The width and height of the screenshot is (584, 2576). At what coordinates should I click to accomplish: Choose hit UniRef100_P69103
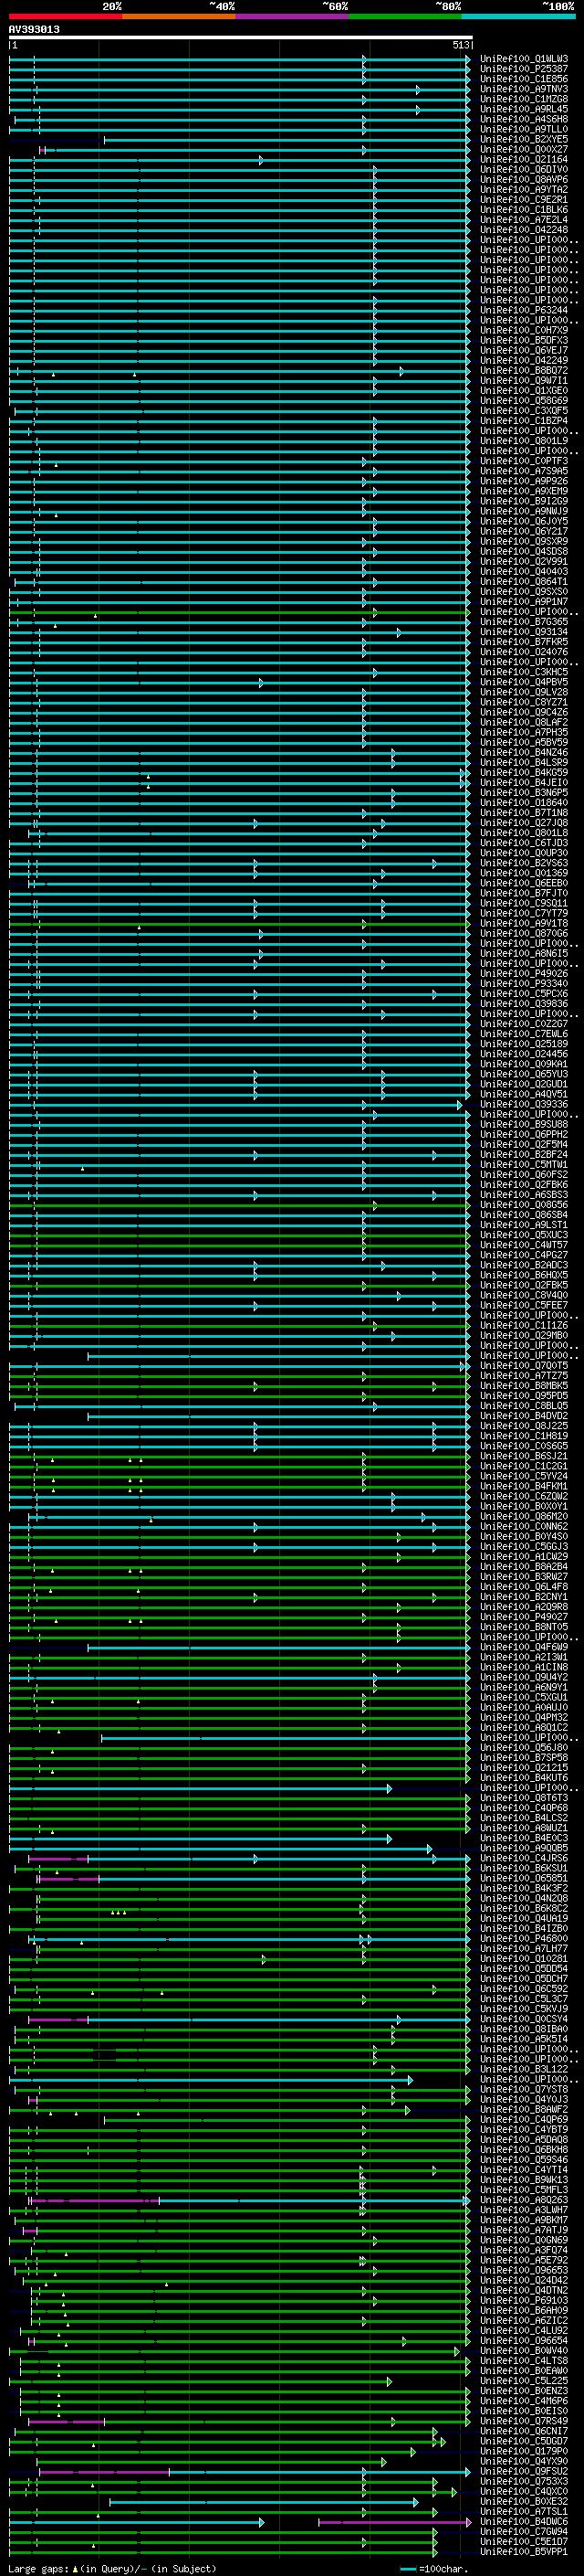pos(524,2300)
